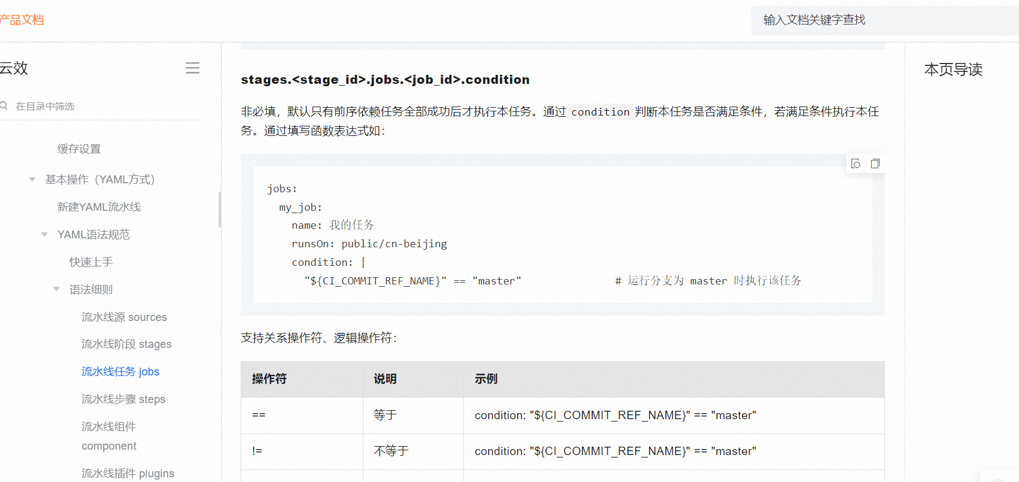This screenshot has width=1019, height=482.
Task: Collapse the 基本操作（YAML方式）section
Action: point(32,180)
